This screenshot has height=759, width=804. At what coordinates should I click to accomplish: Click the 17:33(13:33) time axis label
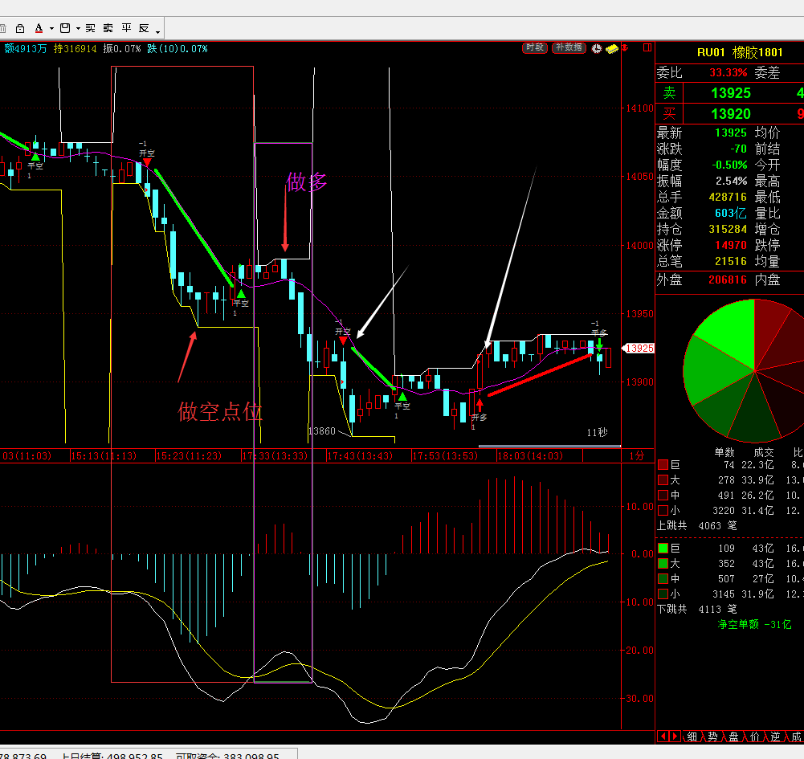point(275,456)
